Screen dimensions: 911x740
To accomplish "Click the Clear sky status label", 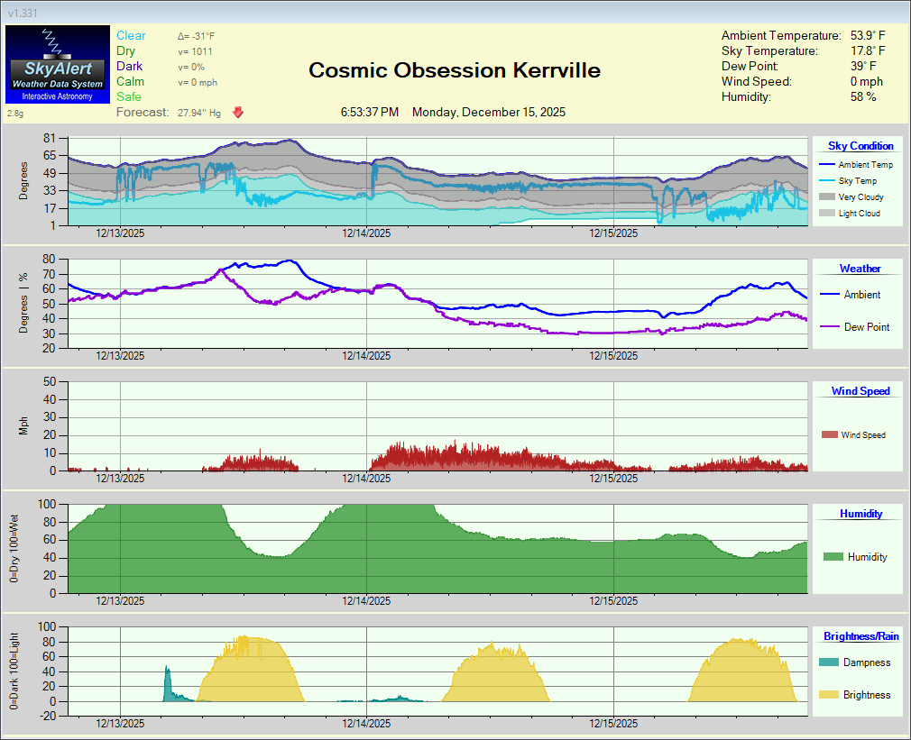I will 131,36.
